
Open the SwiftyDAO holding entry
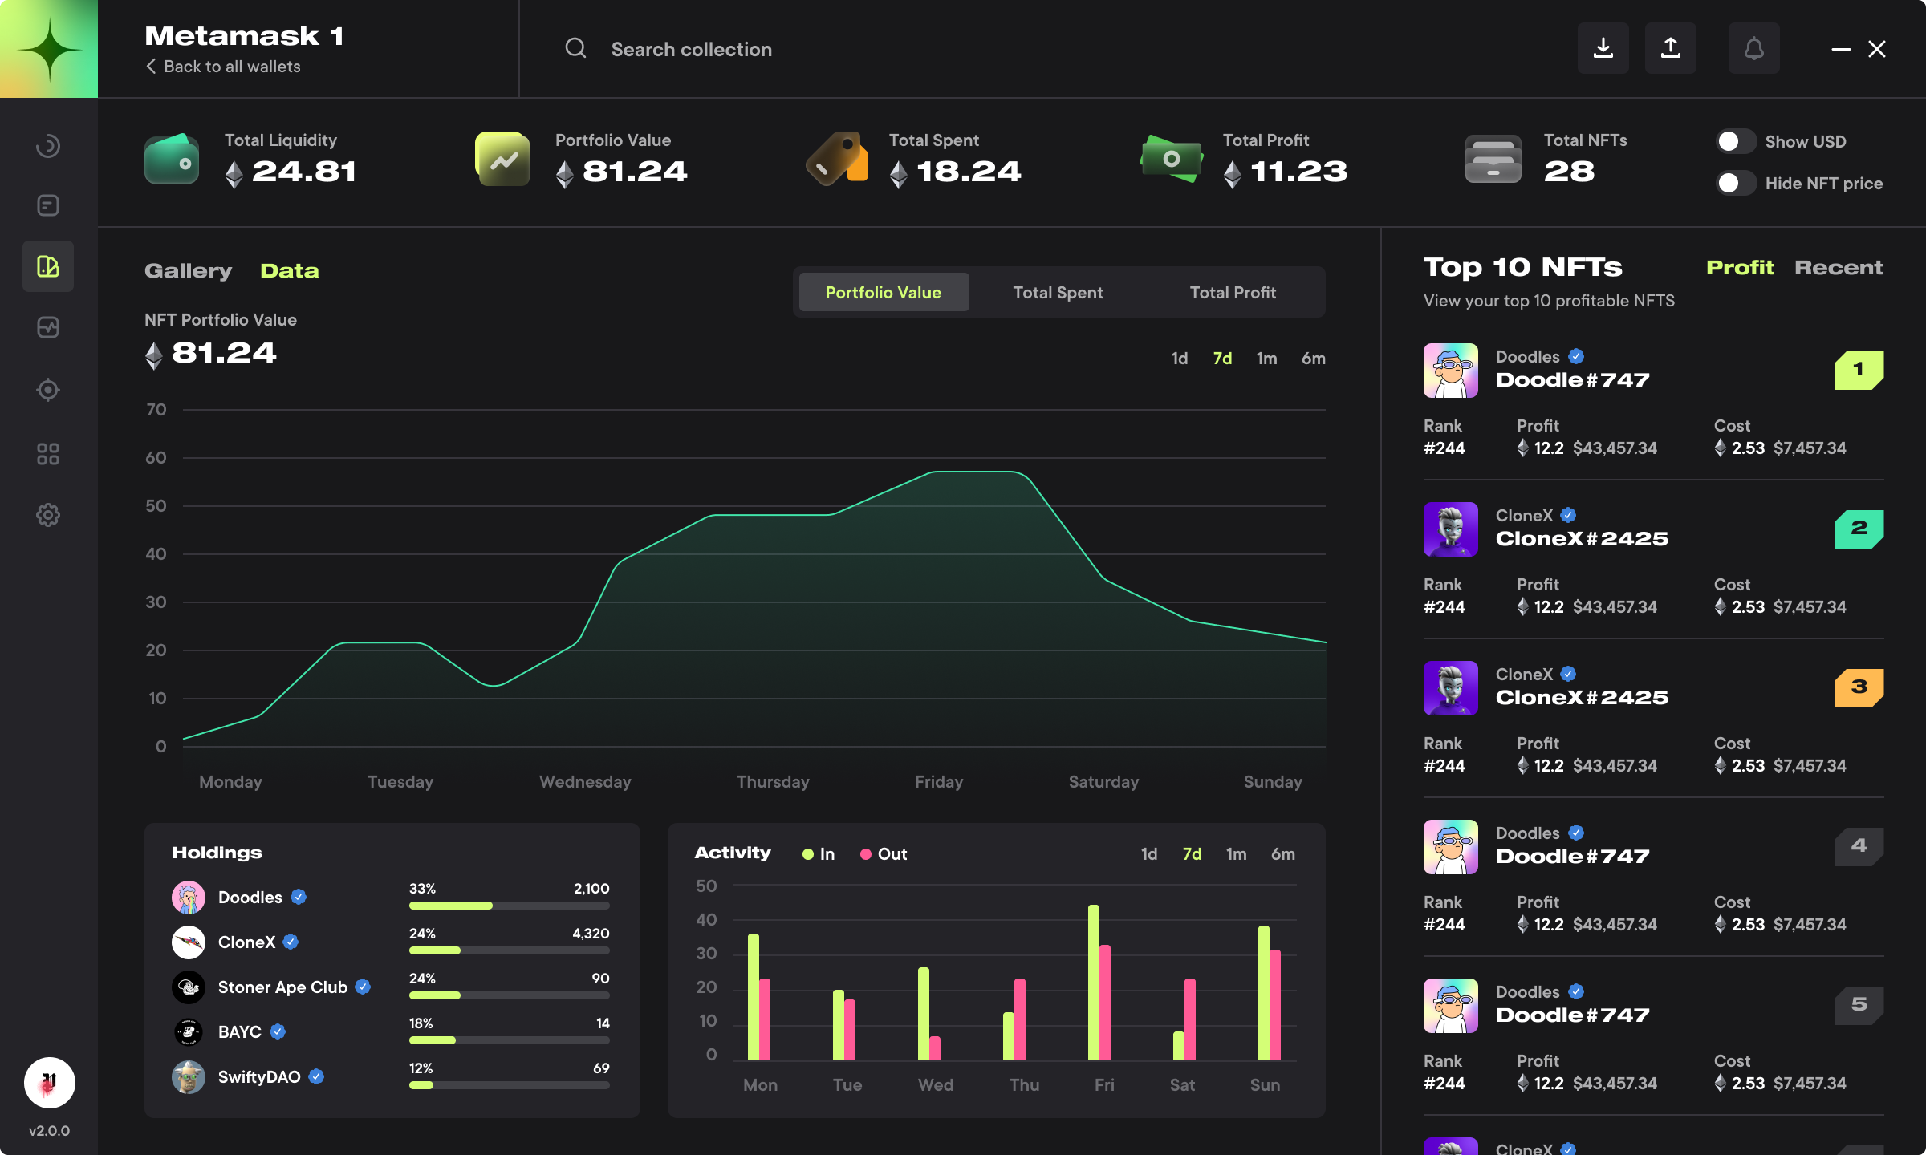coord(259,1077)
